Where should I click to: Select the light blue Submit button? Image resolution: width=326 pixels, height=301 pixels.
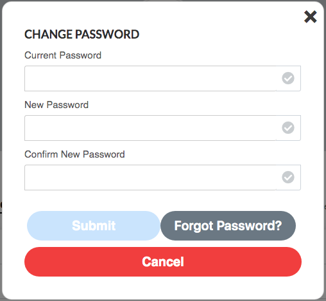pyautogui.click(x=94, y=226)
